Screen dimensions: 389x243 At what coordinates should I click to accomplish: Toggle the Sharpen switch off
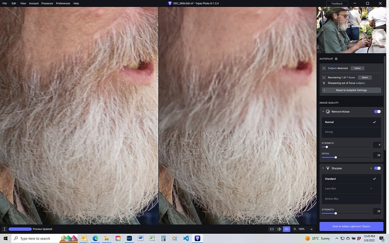(377, 168)
